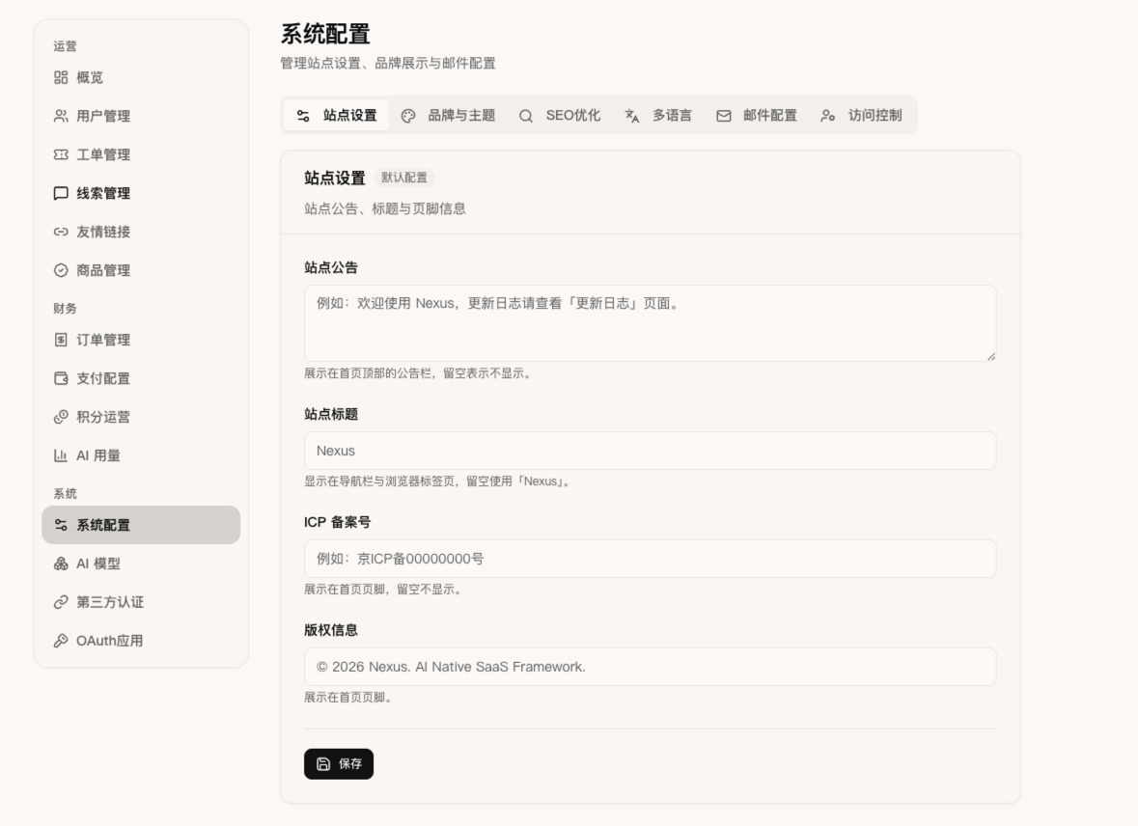1138x826 pixels.
Task: Click the 站点公告、标题与页脚信息 description
Action: coord(385,209)
